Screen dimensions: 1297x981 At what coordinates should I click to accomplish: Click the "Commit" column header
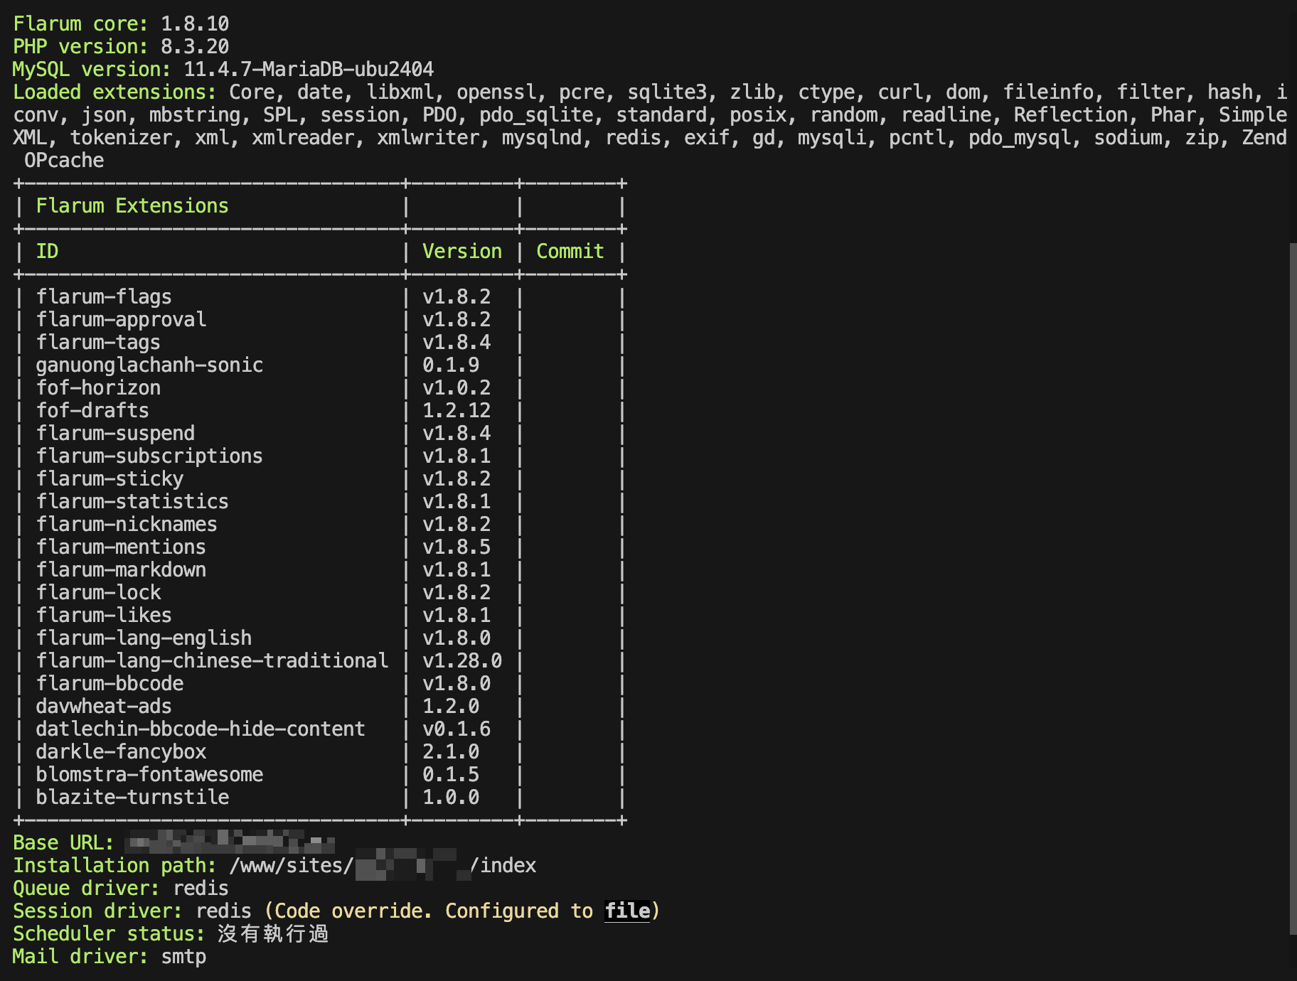point(570,252)
